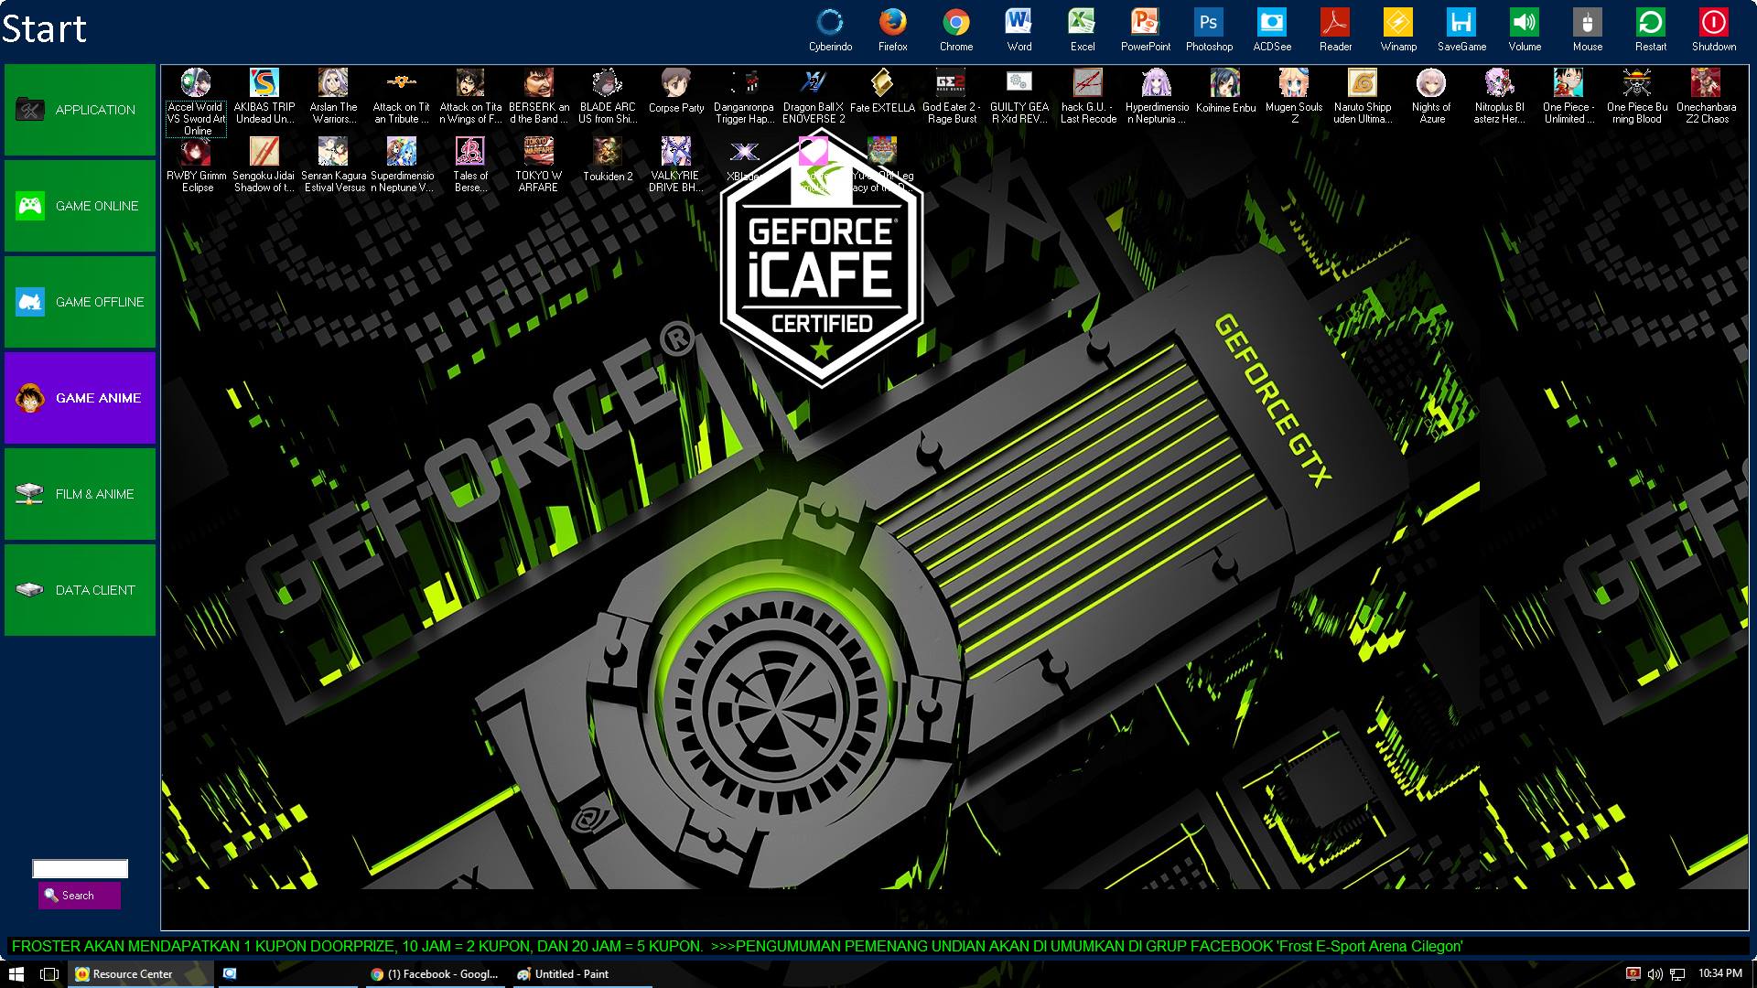
Task: Switch to Untitled - Paint taskbar window
Action: [x=580, y=974]
